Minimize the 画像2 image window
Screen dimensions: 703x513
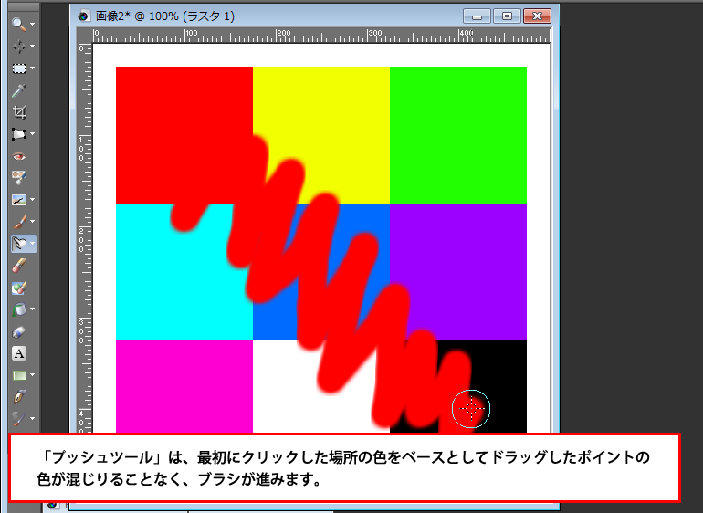(477, 16)
